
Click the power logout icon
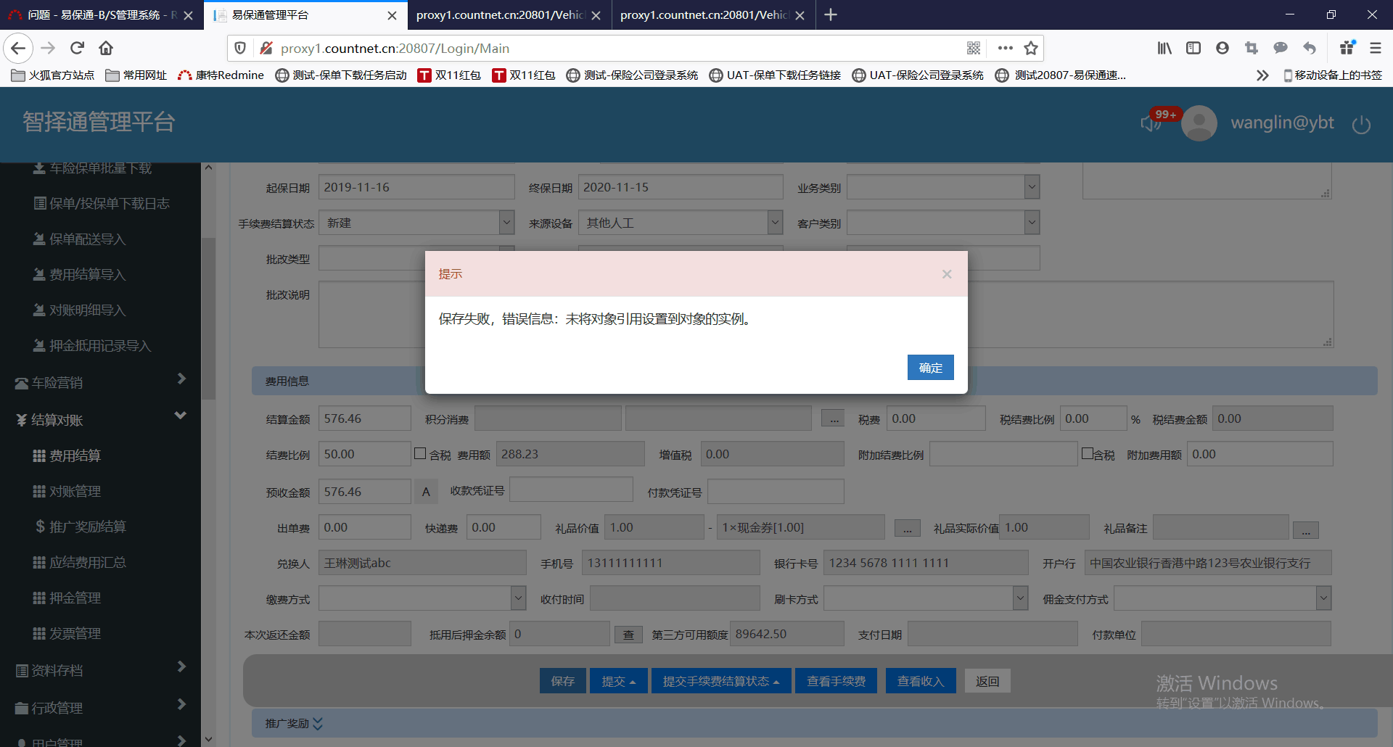pos(1361,124)
